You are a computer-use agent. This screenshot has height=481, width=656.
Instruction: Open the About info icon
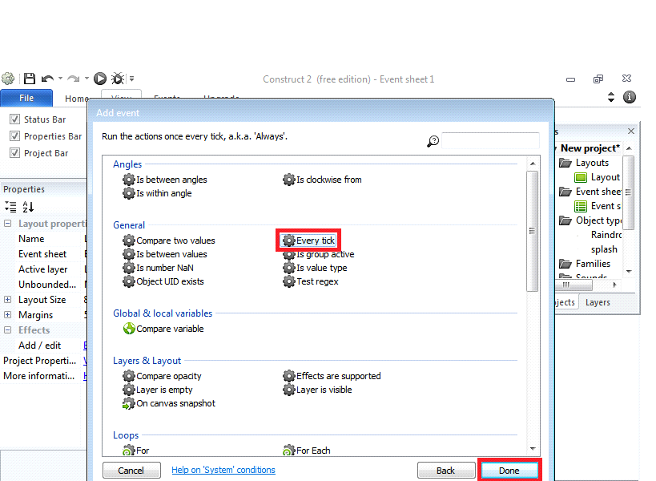(x=630, y=97)
